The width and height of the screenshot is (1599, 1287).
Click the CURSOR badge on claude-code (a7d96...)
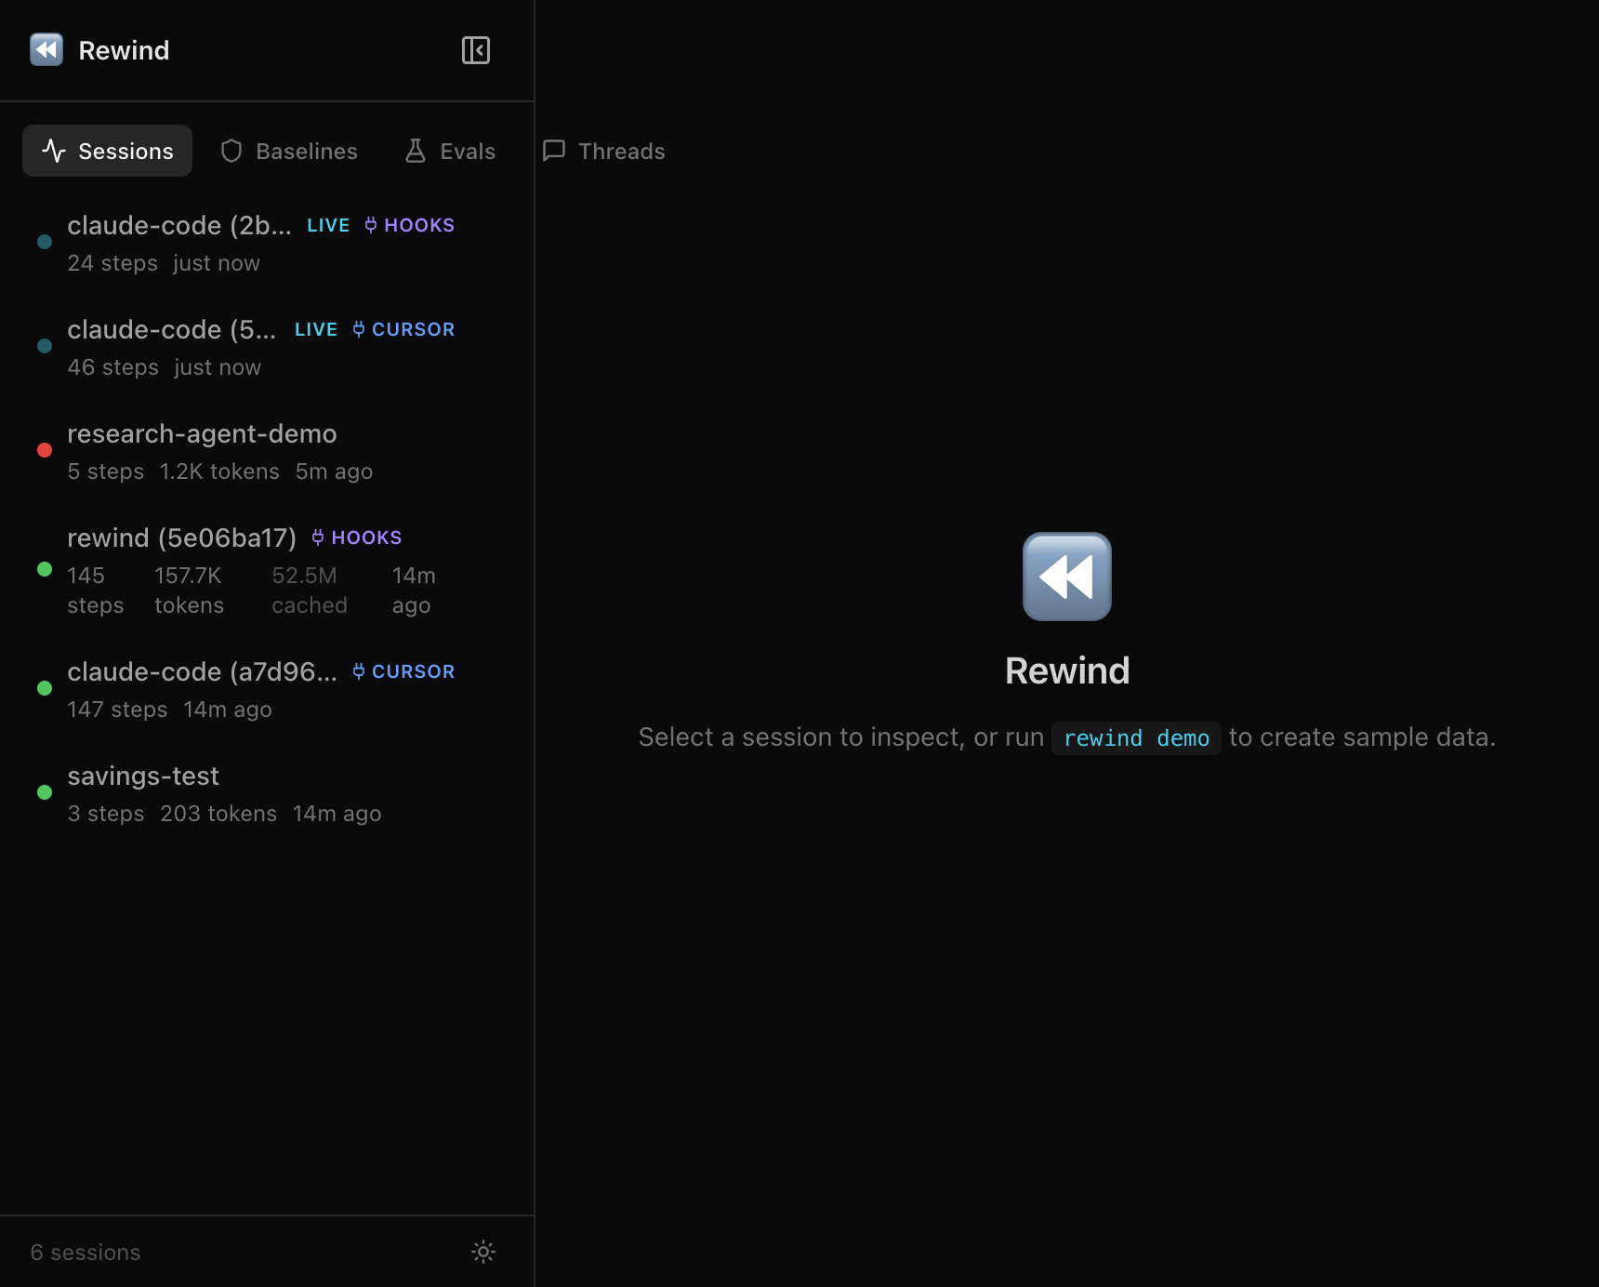pos(403,672)
